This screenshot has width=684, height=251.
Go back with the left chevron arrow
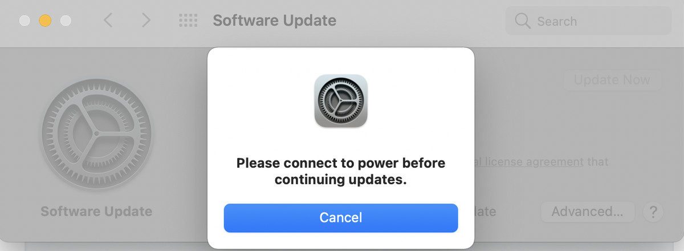[x=108, y=21]
